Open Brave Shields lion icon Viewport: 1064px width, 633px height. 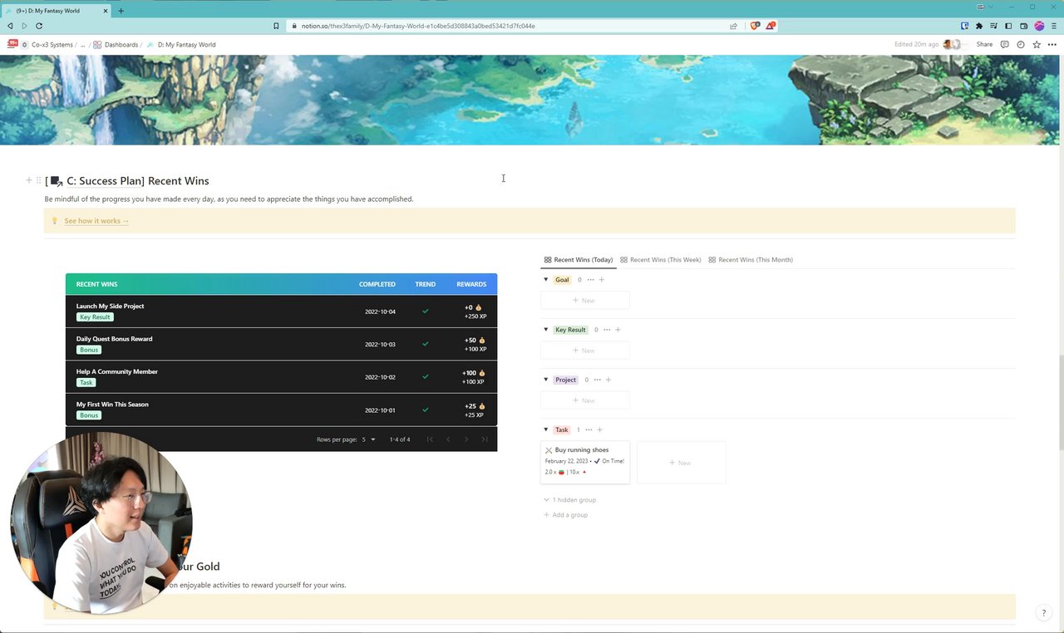click(755, 26)
